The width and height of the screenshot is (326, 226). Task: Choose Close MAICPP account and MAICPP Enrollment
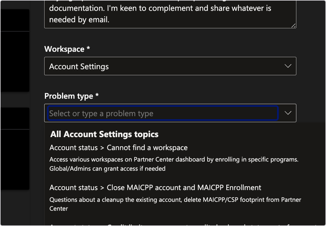155,188
